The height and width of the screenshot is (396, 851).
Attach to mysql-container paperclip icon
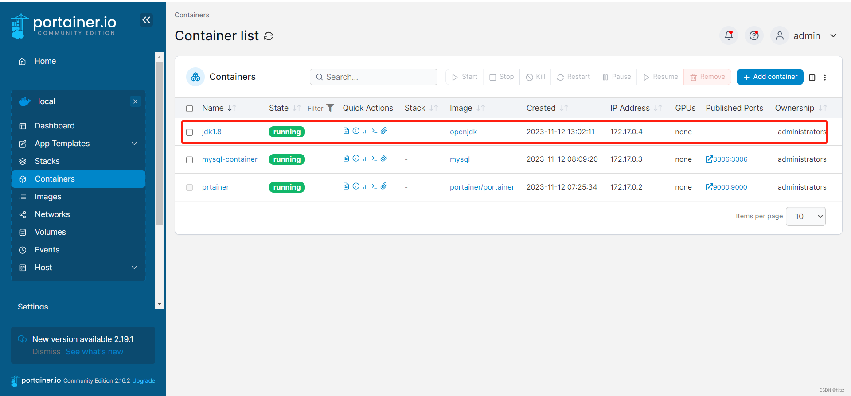point(384,158)
